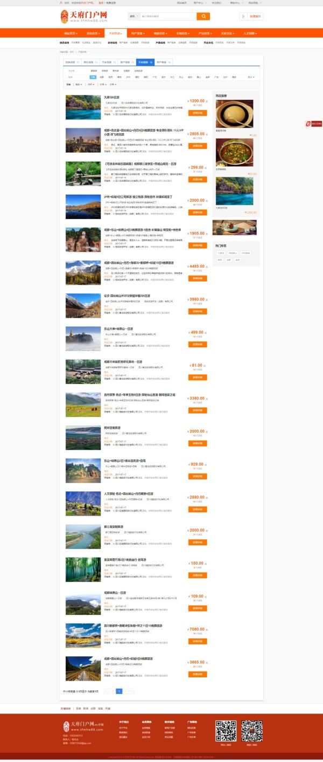Open the 价格 sort dropdown
Image resolution: width=323 pixels, height=762 pixels.
pyautogui.click(x=114, y=84)
